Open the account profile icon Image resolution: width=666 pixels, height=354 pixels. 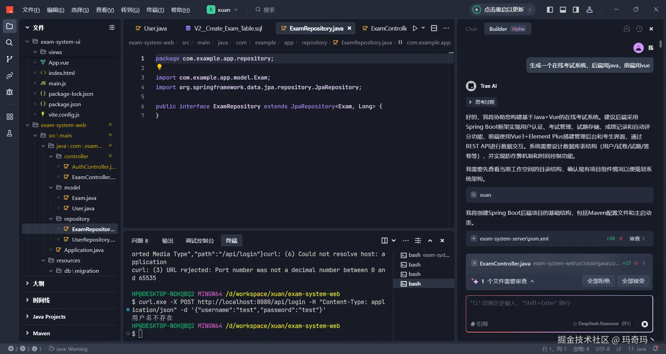[589, 10]
